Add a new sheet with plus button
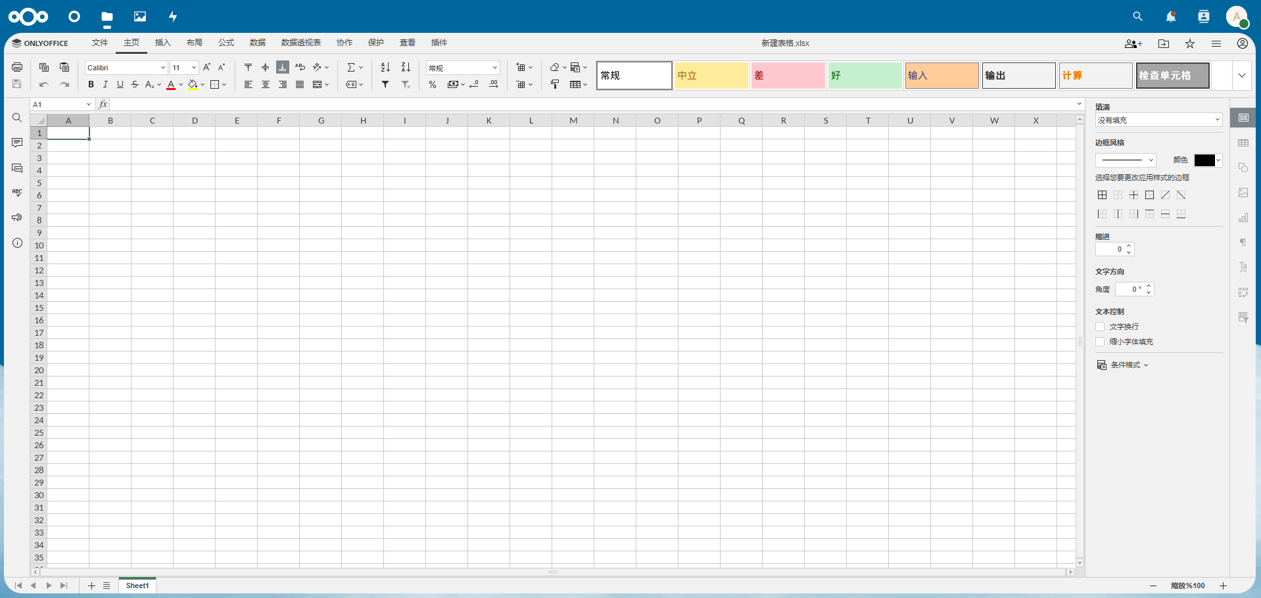 click(91, 586)
